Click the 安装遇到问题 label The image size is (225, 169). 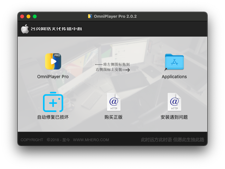pos(174,117)
